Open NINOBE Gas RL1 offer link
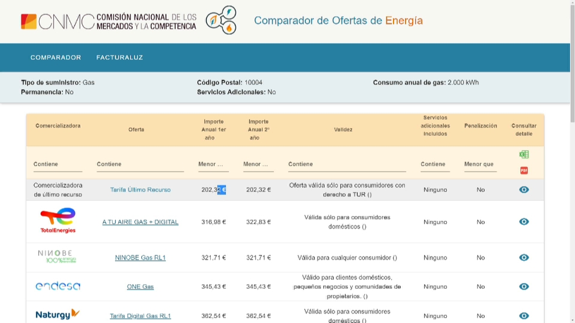Image resolution: width=575 pixels, height=323 pixels. [x=140, y=258]
